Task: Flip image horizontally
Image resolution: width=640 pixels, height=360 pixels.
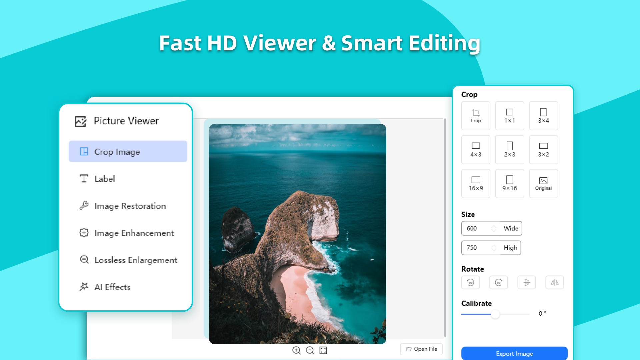Action: tap(554, 282)
